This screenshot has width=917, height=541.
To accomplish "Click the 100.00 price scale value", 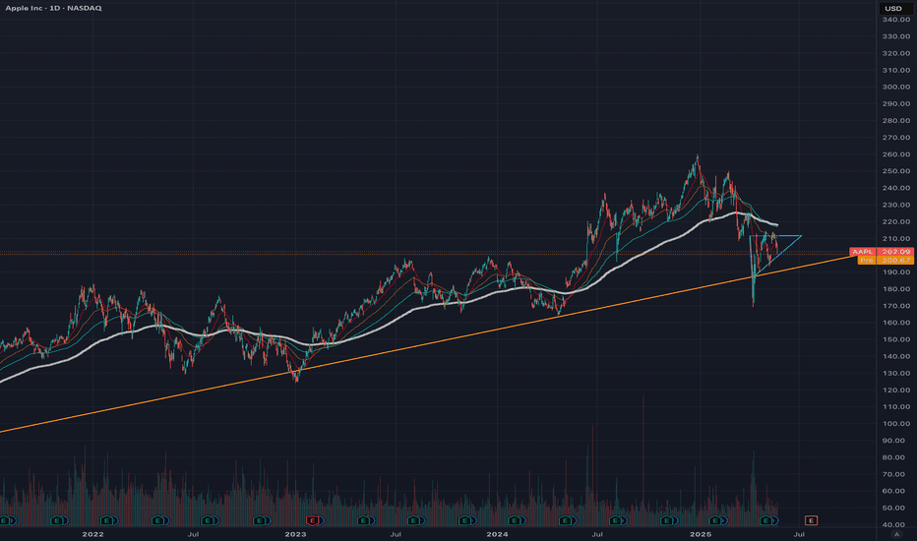I will point(896,423).
